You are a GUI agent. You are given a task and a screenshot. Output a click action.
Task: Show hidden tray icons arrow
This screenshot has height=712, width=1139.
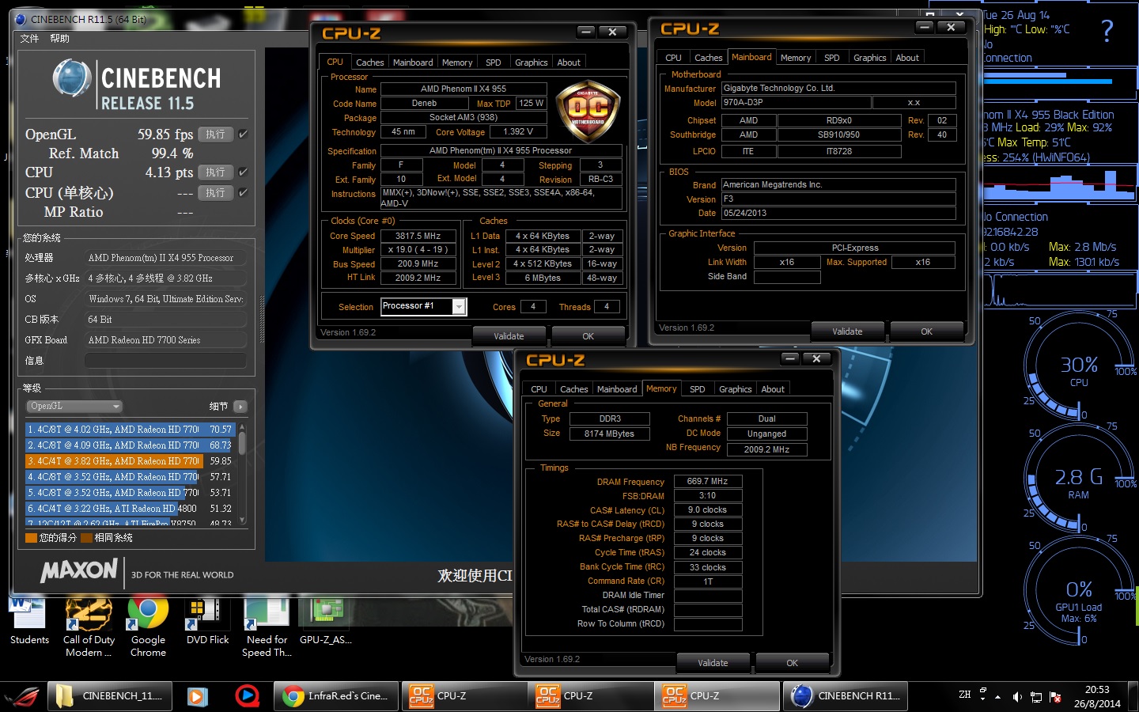click(x=998, y=697)
